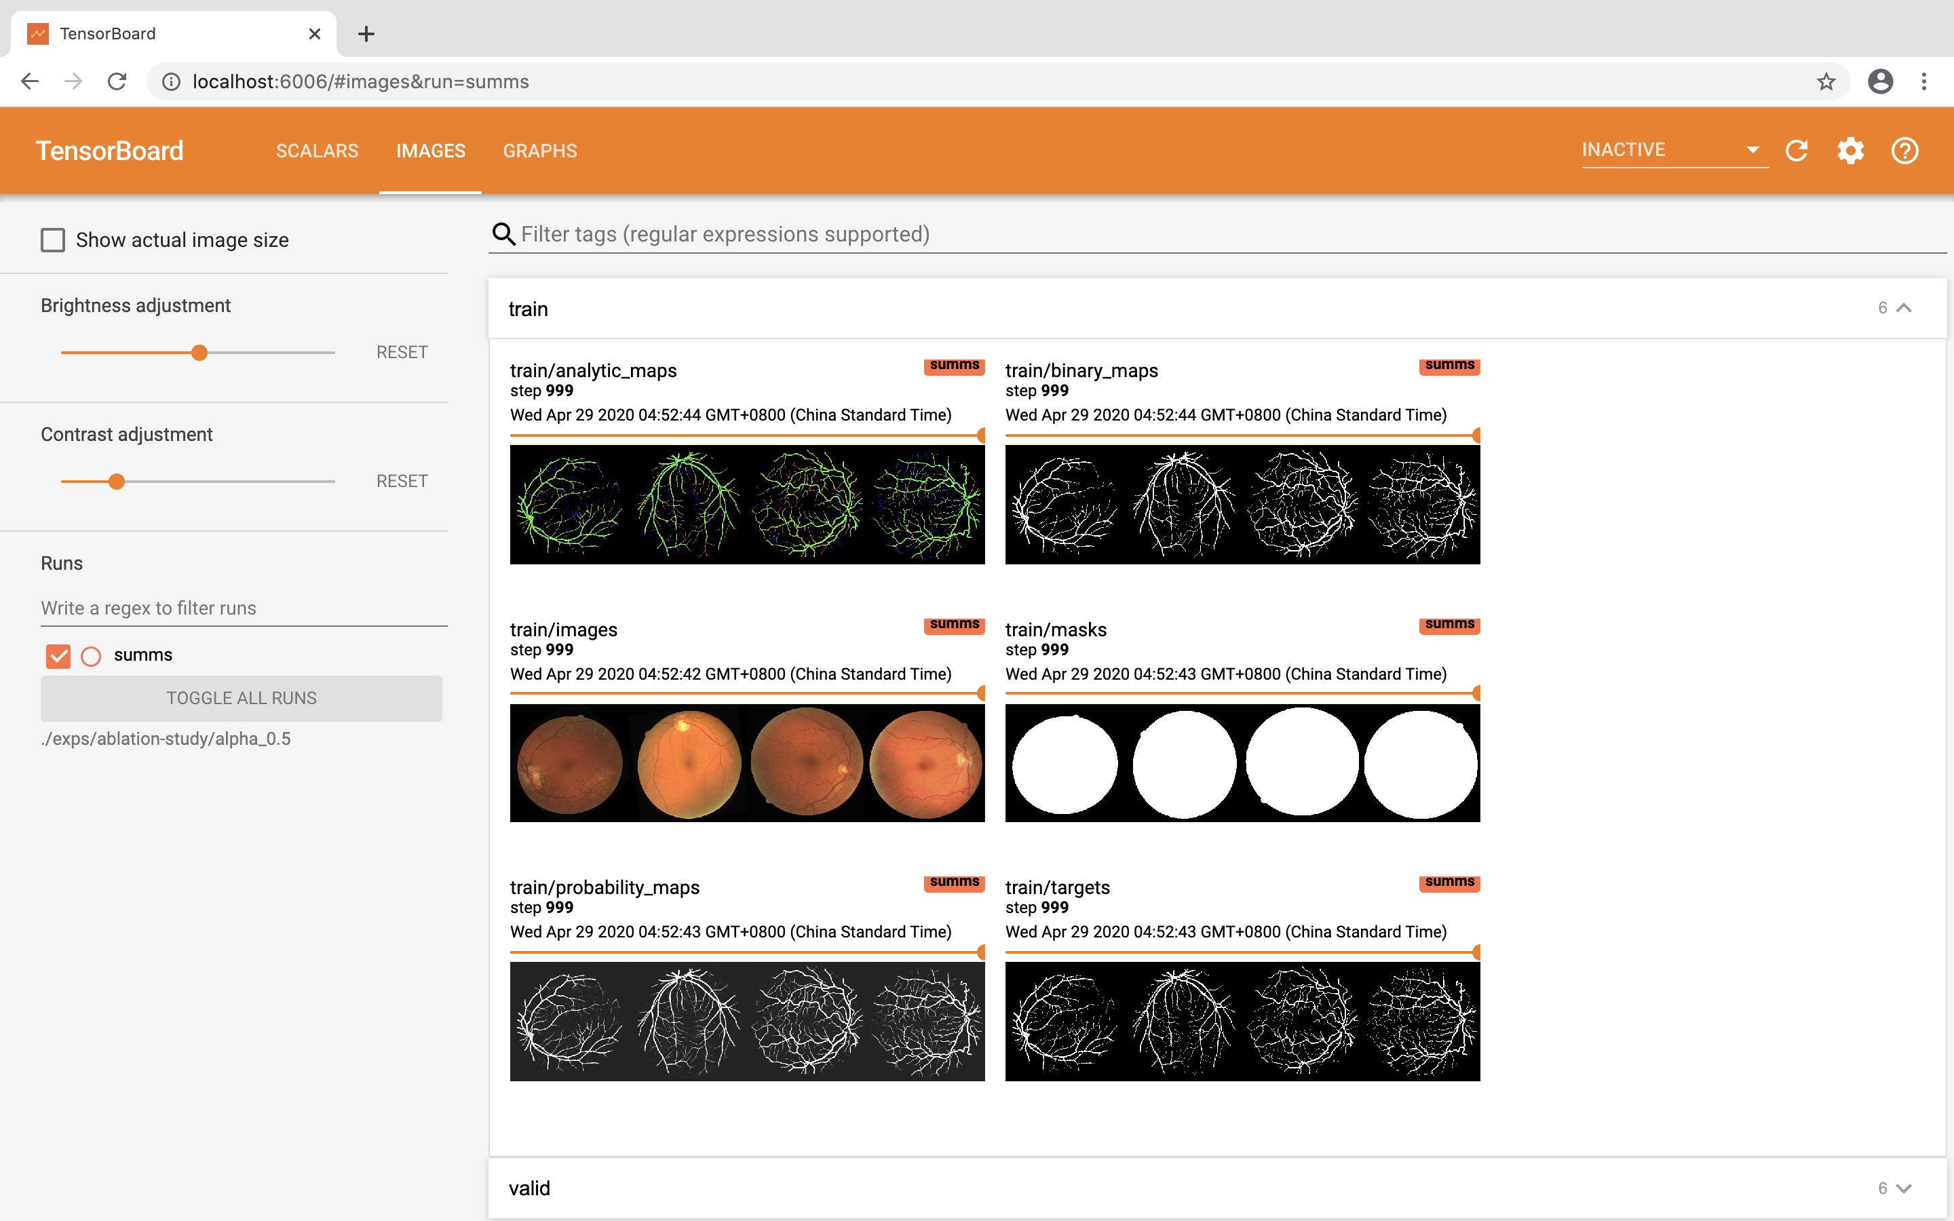
Task: Click the Contrast adjustment slider handle
Action: (117, 482)
